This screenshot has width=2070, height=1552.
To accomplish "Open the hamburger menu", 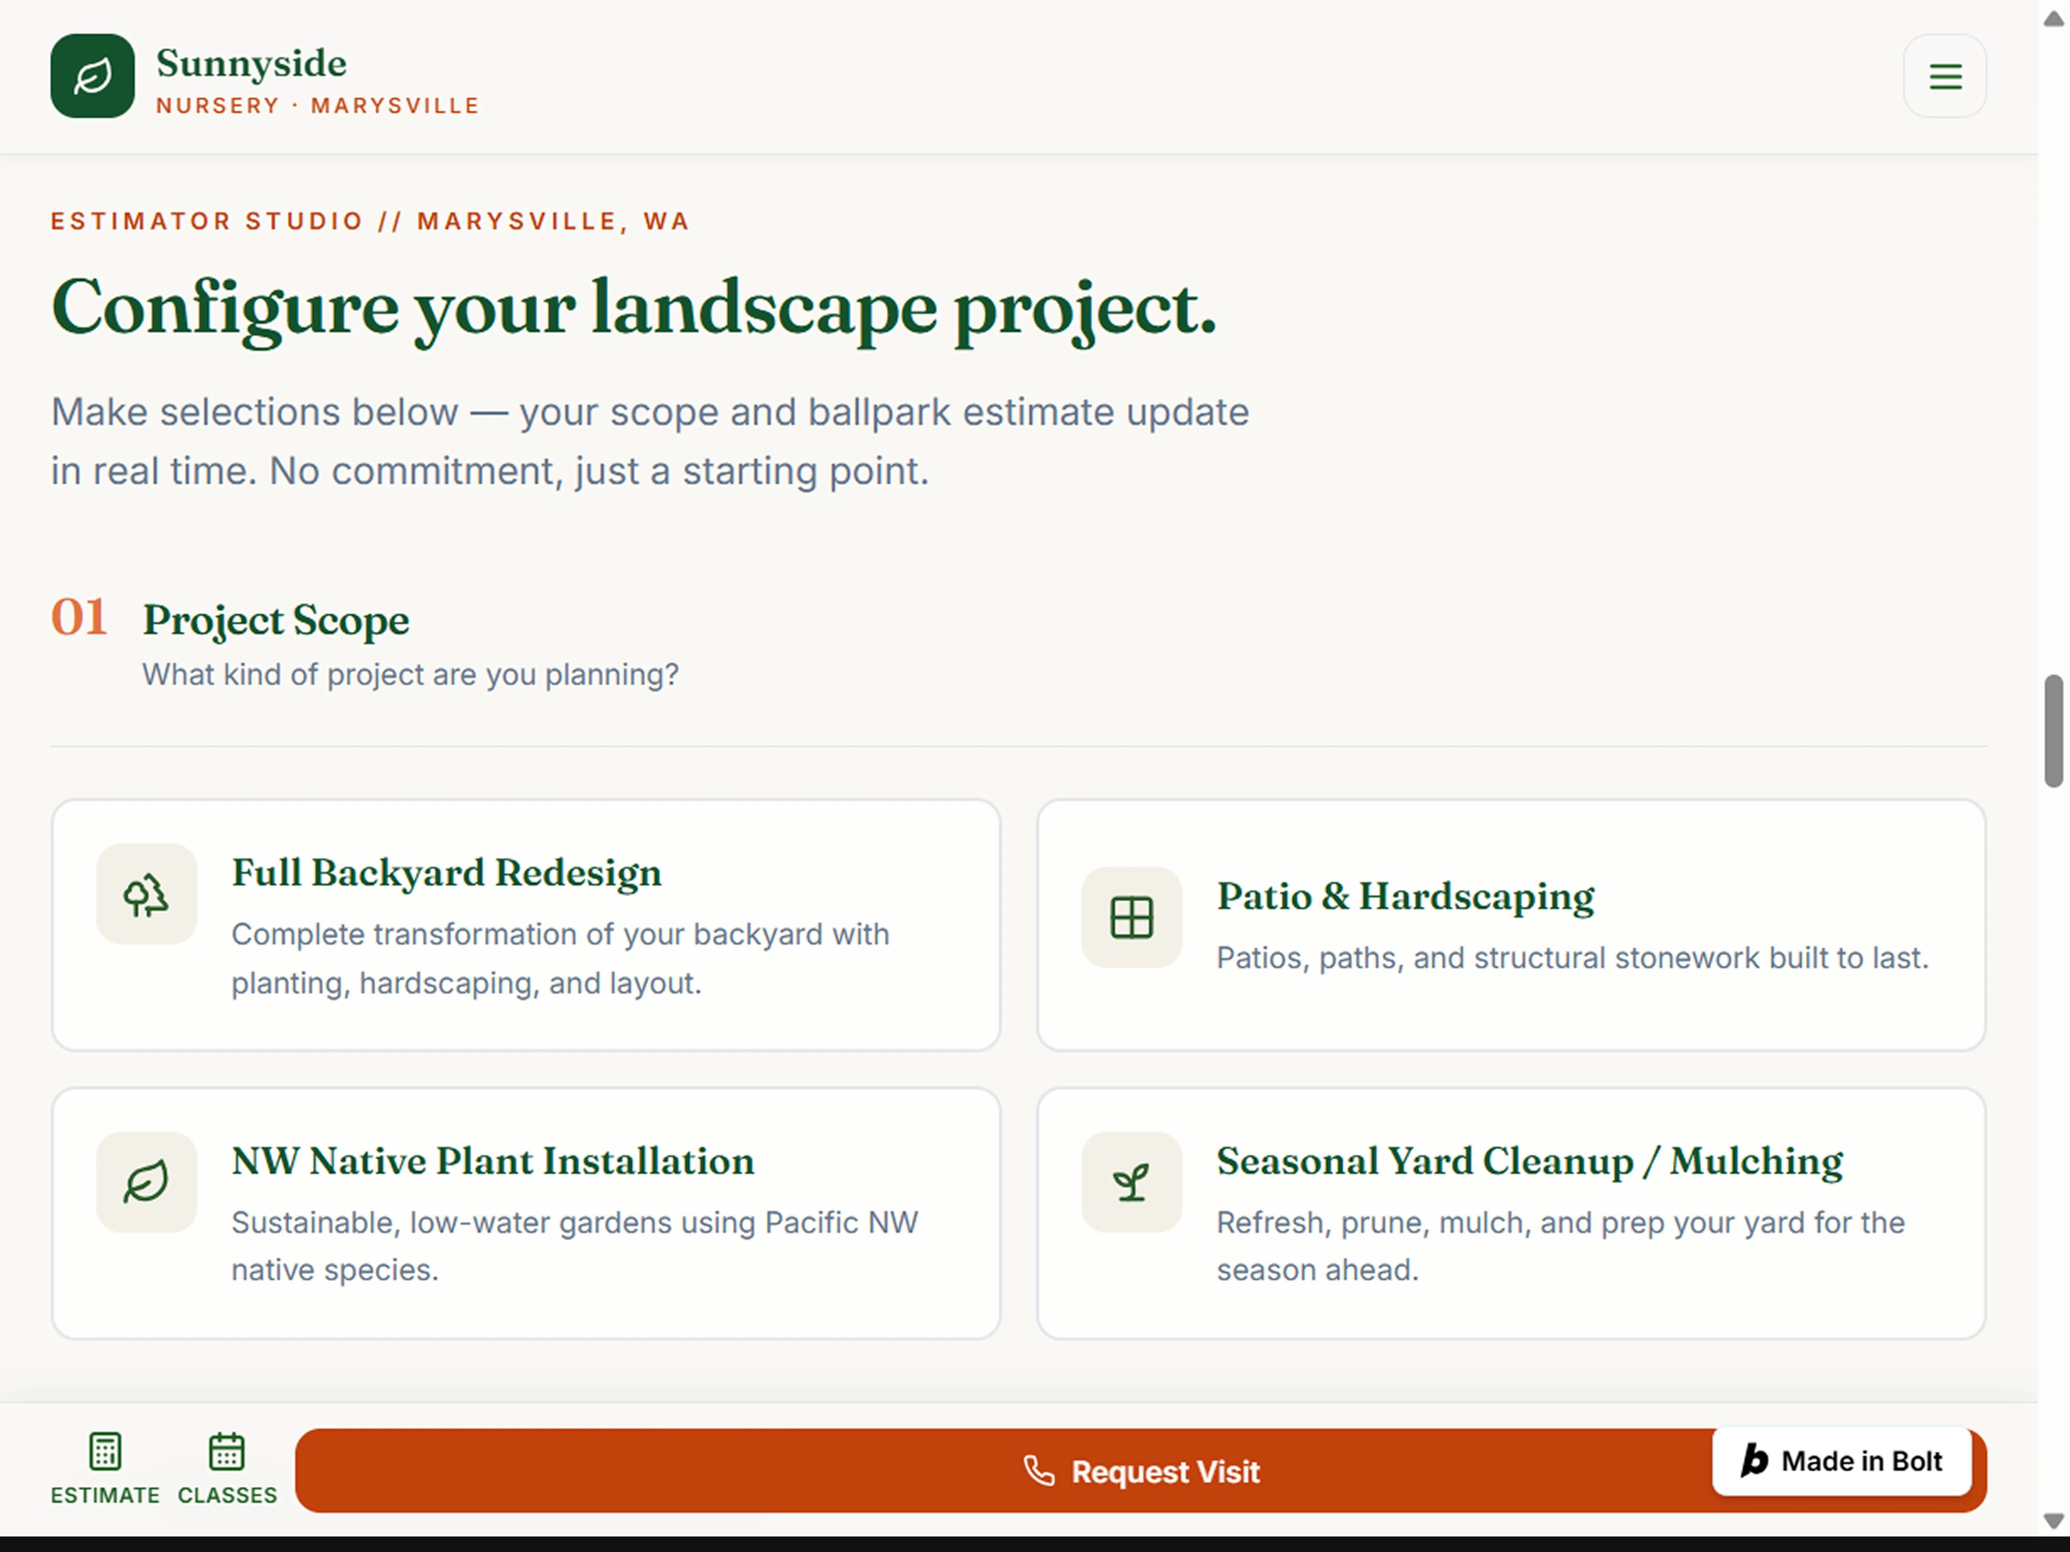I will (1945, 76).
